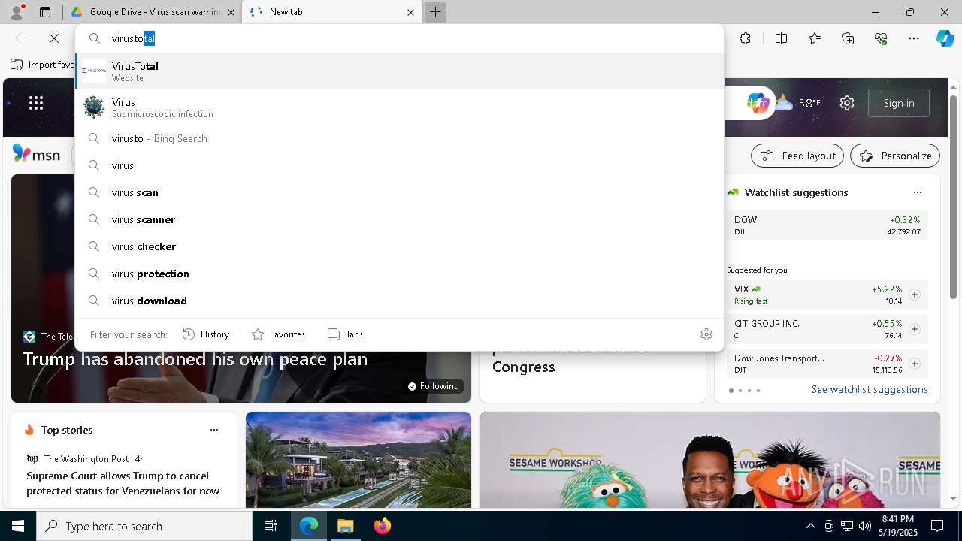Select the Virus Submicroscopic infection suggestion

399,107
